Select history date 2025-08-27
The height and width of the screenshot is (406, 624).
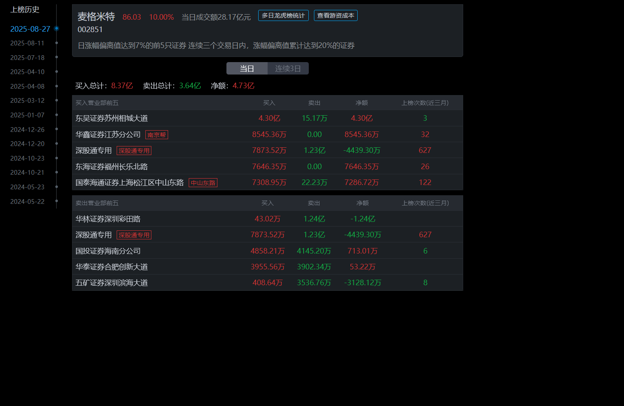[30, 29]
